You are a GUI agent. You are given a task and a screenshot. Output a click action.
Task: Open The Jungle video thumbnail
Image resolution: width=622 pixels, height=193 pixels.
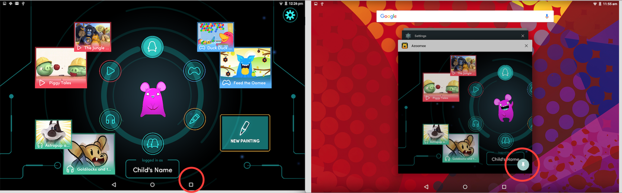click(x=93, y=37)
